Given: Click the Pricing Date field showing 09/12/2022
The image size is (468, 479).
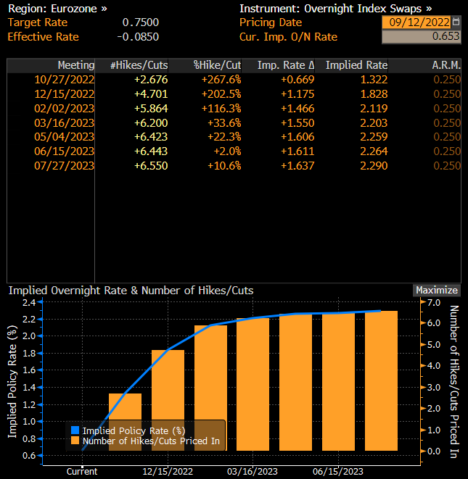Looking at the screenshot, I should click(x=415, y=22).
